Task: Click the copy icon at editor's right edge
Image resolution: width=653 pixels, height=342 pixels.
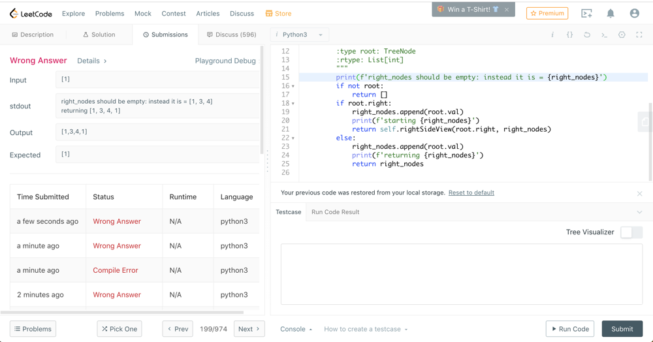Action: tap(645, 121)
